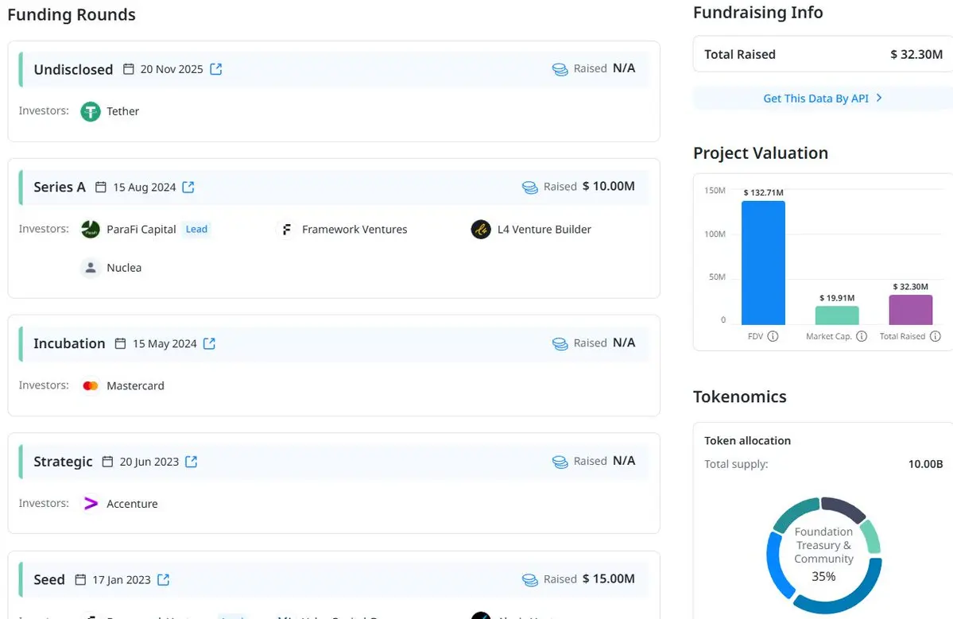This screenshot has width=953, height=619.
Task: Click calendar icon beside 20 Jun 2023
Action: pyautogui.click(x=107, y=462)
